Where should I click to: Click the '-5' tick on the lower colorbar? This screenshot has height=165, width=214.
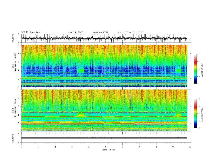coord(199,114)
